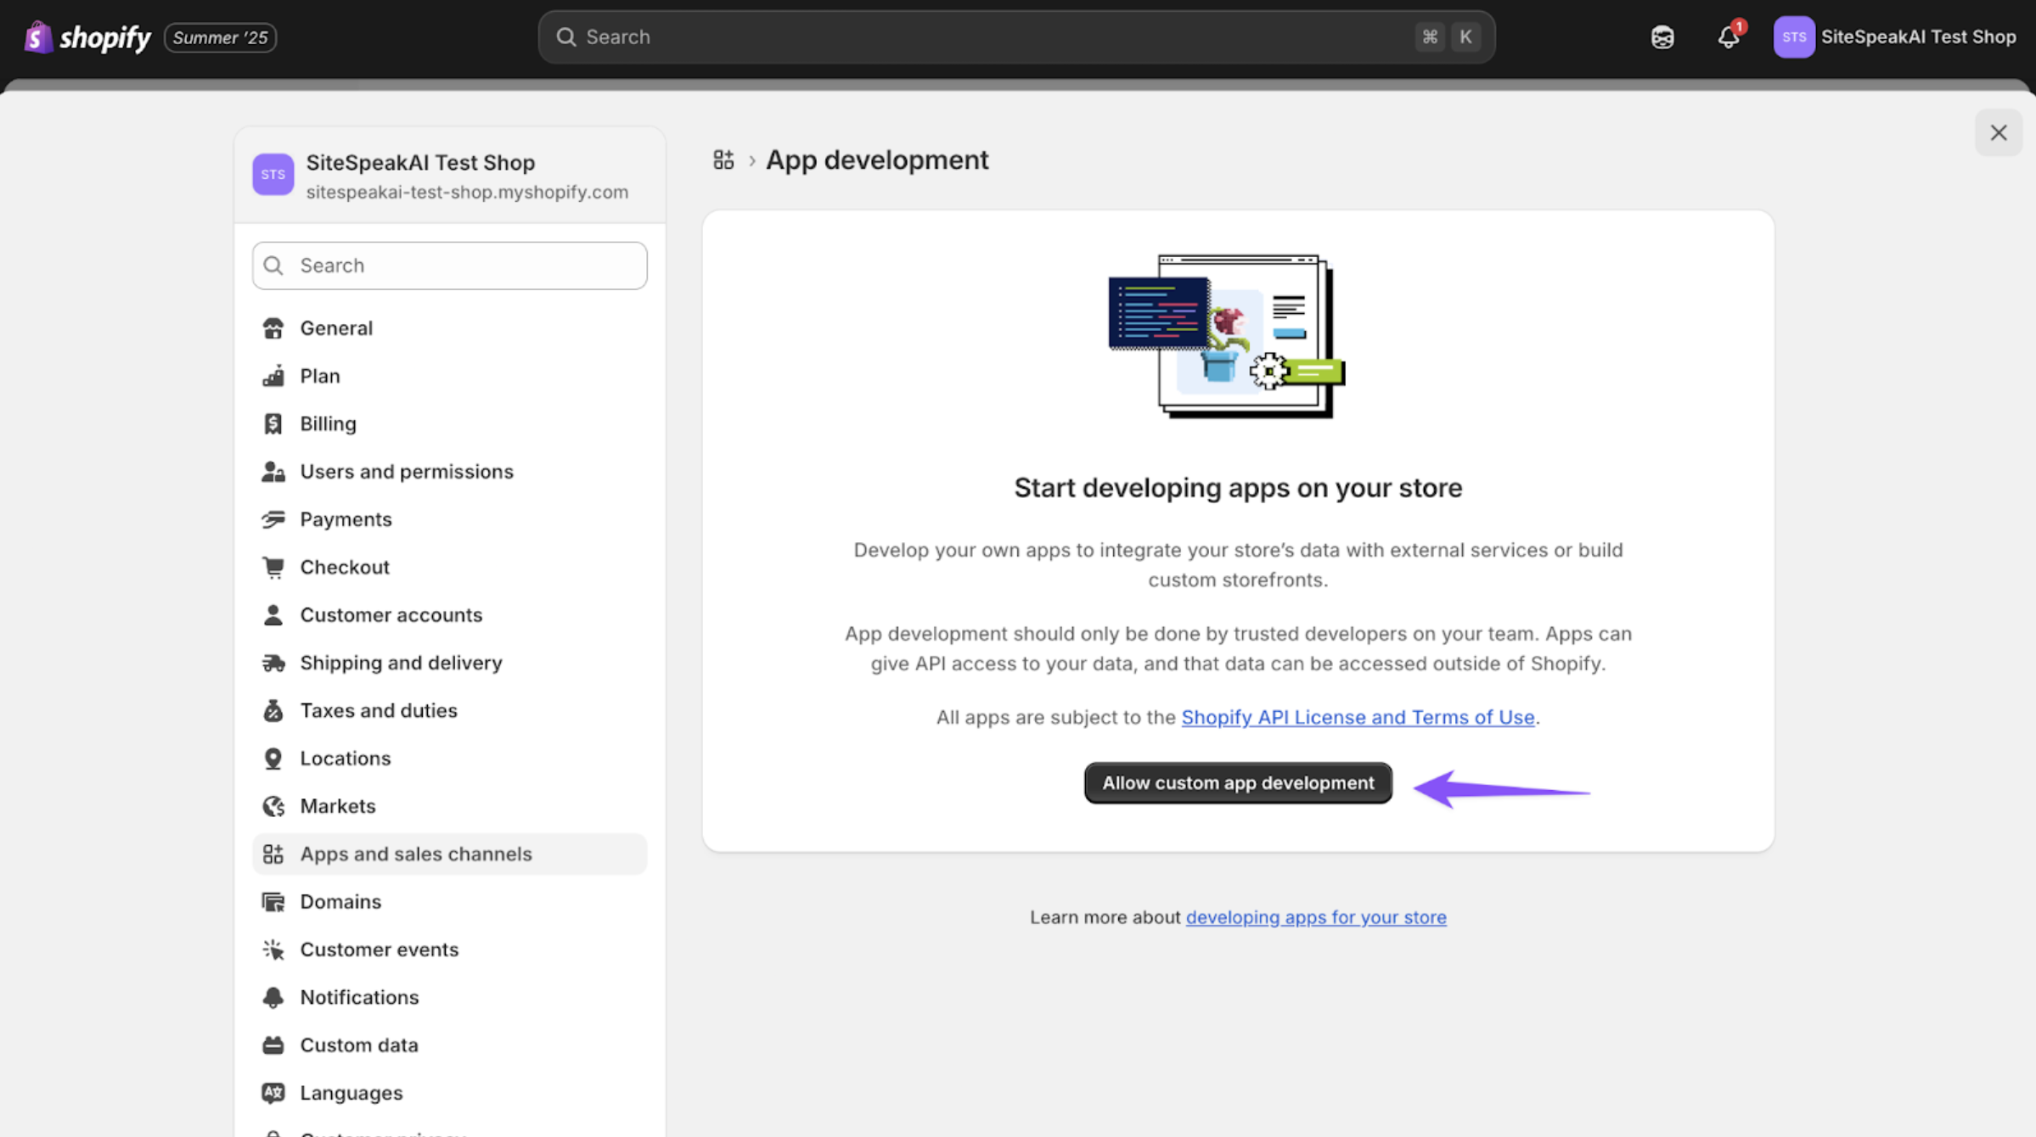Image resolution: width=2036 pixels, height=1137 pixels.
Task: Open developing apps for your store link
Action: (x=1315, y=917)
